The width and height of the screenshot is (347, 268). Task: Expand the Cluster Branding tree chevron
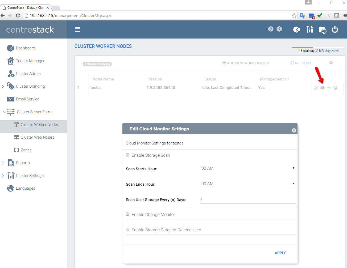(x=3, y=86)
